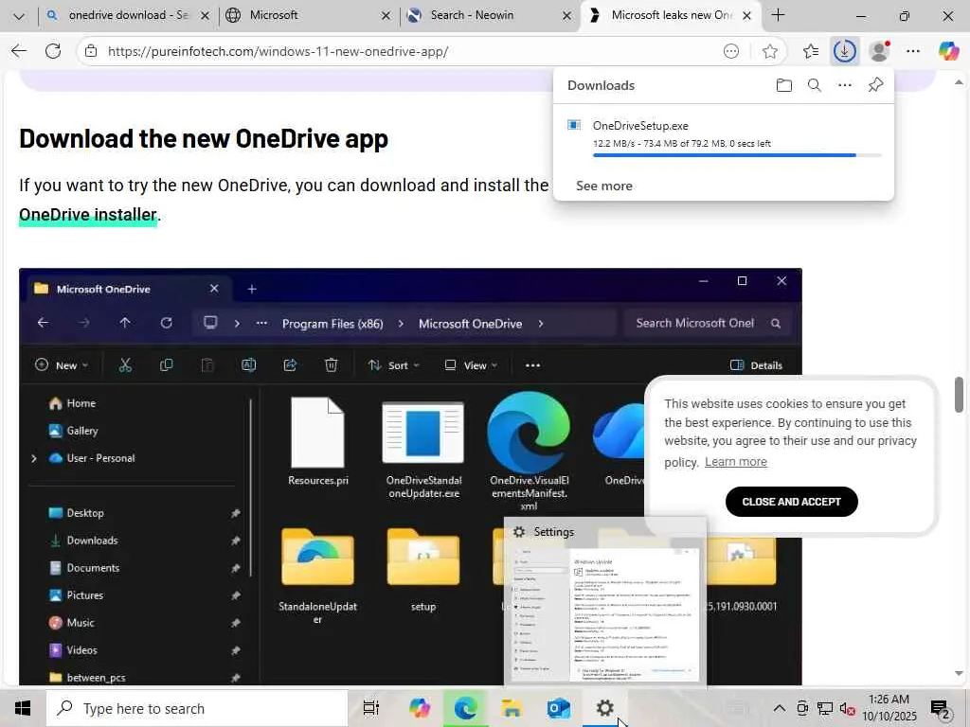Viewport: 970px width, 727px height.
Task: Select the 'Microsoft leaks new On' tab
Action: (x=672, y=15)
